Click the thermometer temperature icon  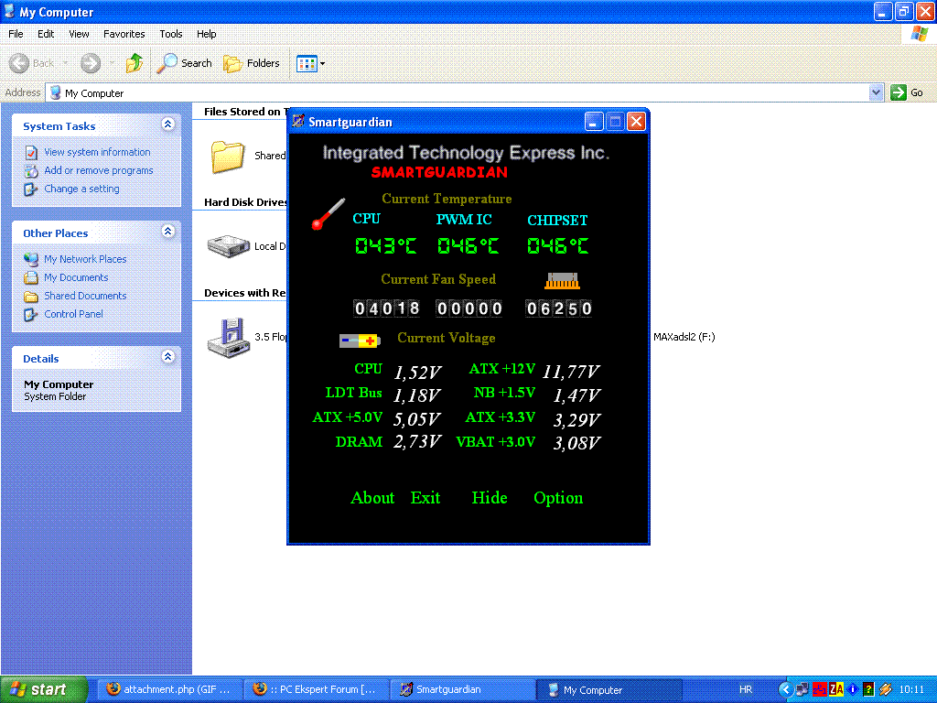(328, 212)
